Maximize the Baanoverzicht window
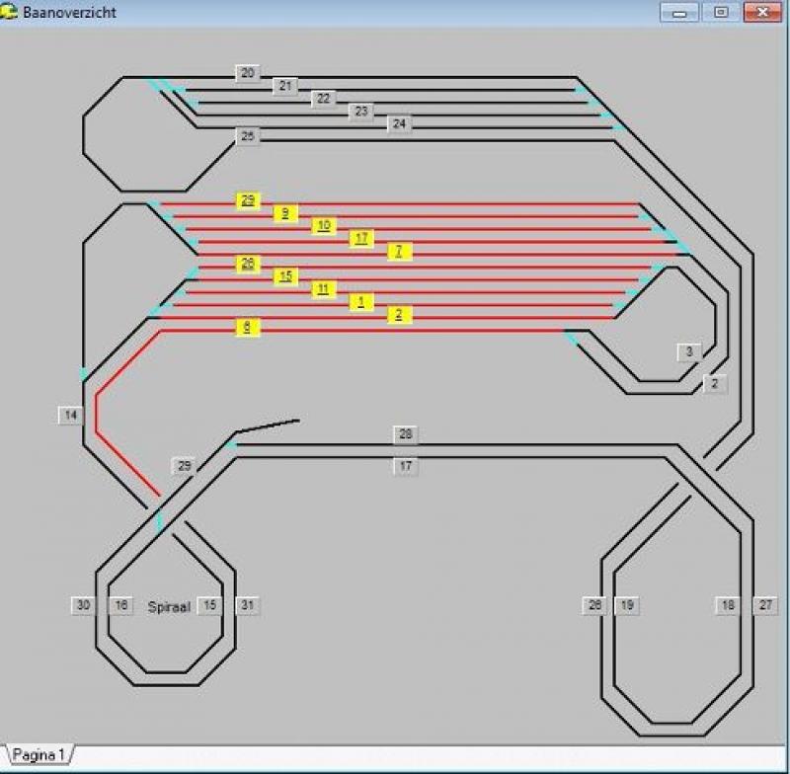The height and width of the screenshot is (774, 790). pos(721,13)
